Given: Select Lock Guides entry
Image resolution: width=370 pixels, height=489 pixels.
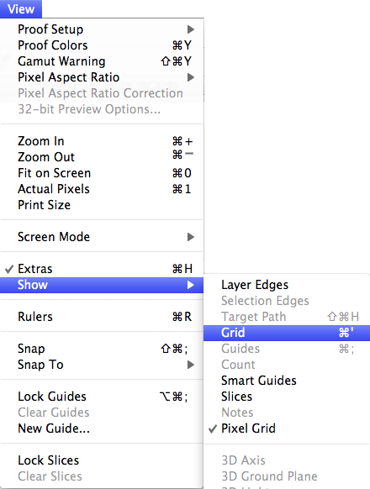Looking at the screenshot, I should point(102,397).
